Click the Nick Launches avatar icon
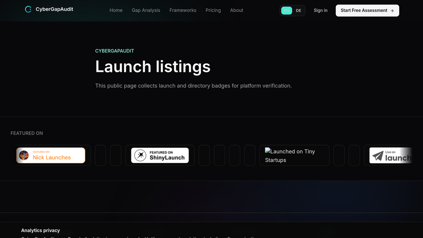This screenshot has width=423, height=238. 24,156
